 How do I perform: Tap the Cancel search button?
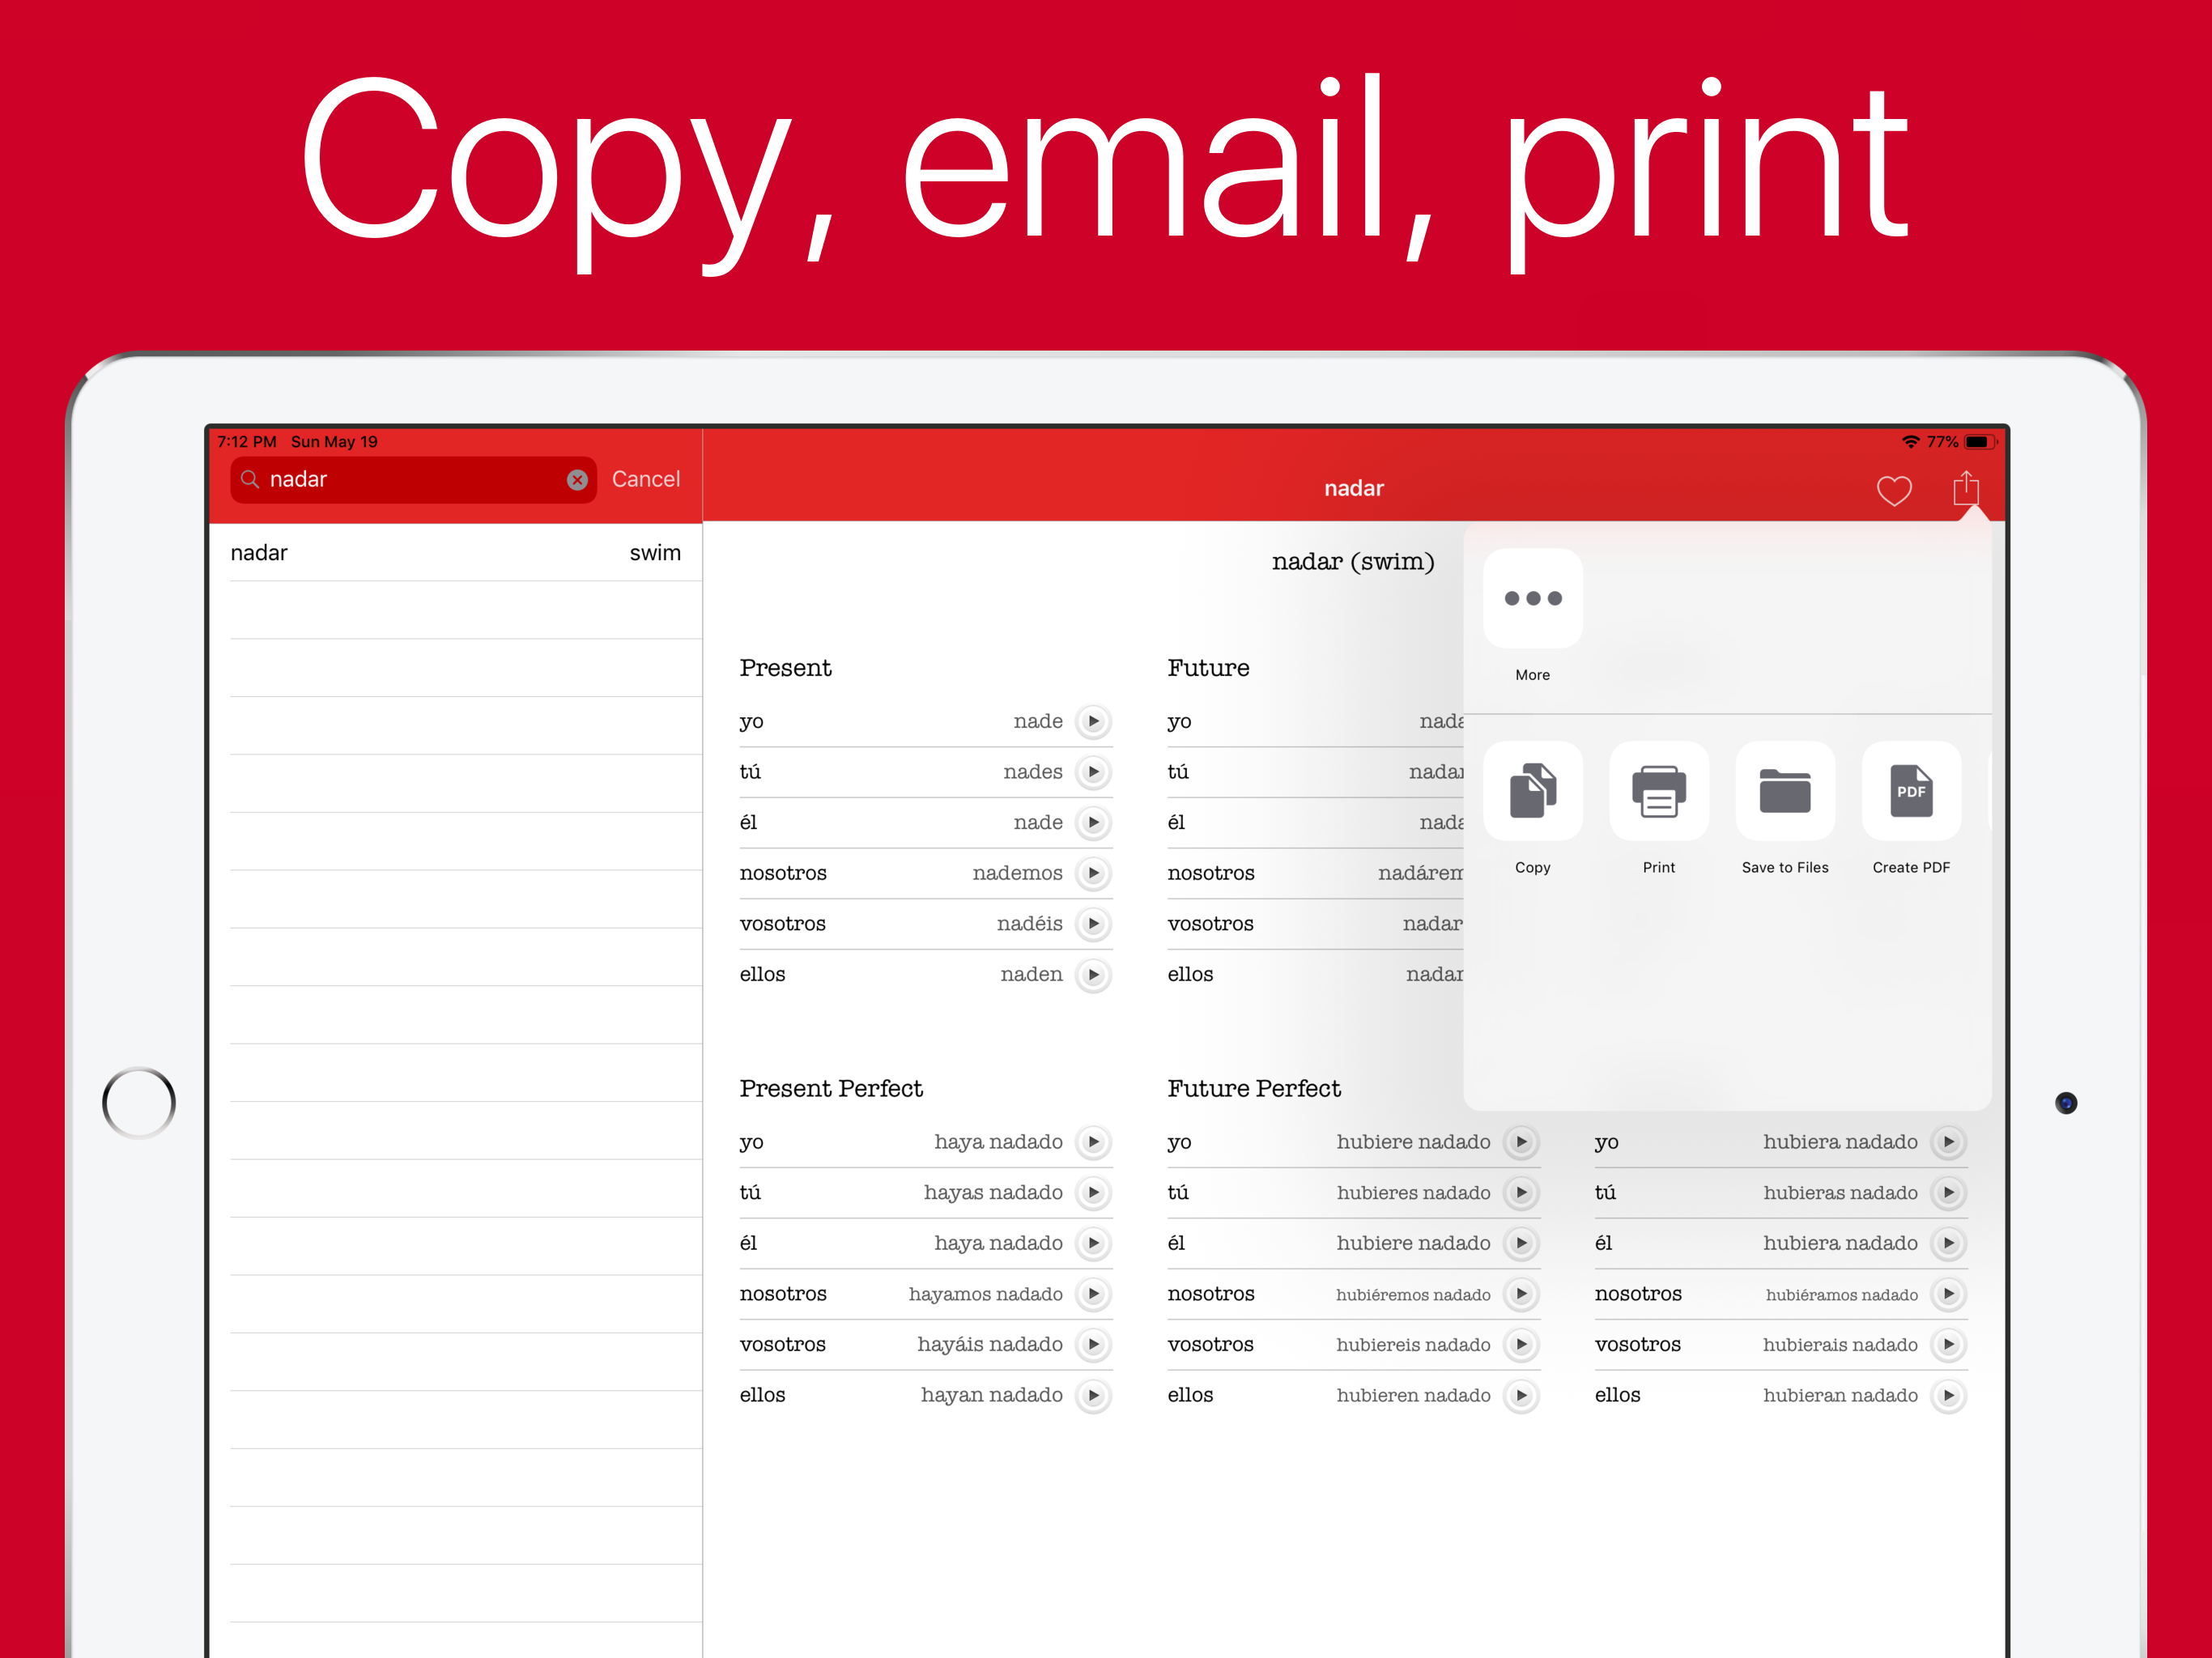click(x=645, y=479)
